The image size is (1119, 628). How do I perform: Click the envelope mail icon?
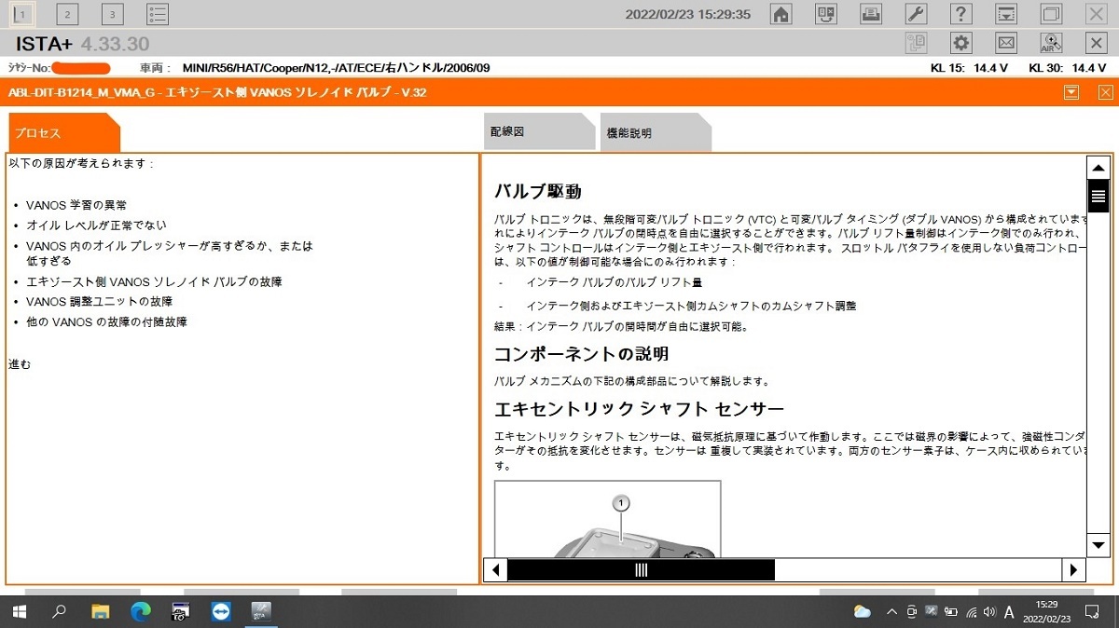[1006, 43]
